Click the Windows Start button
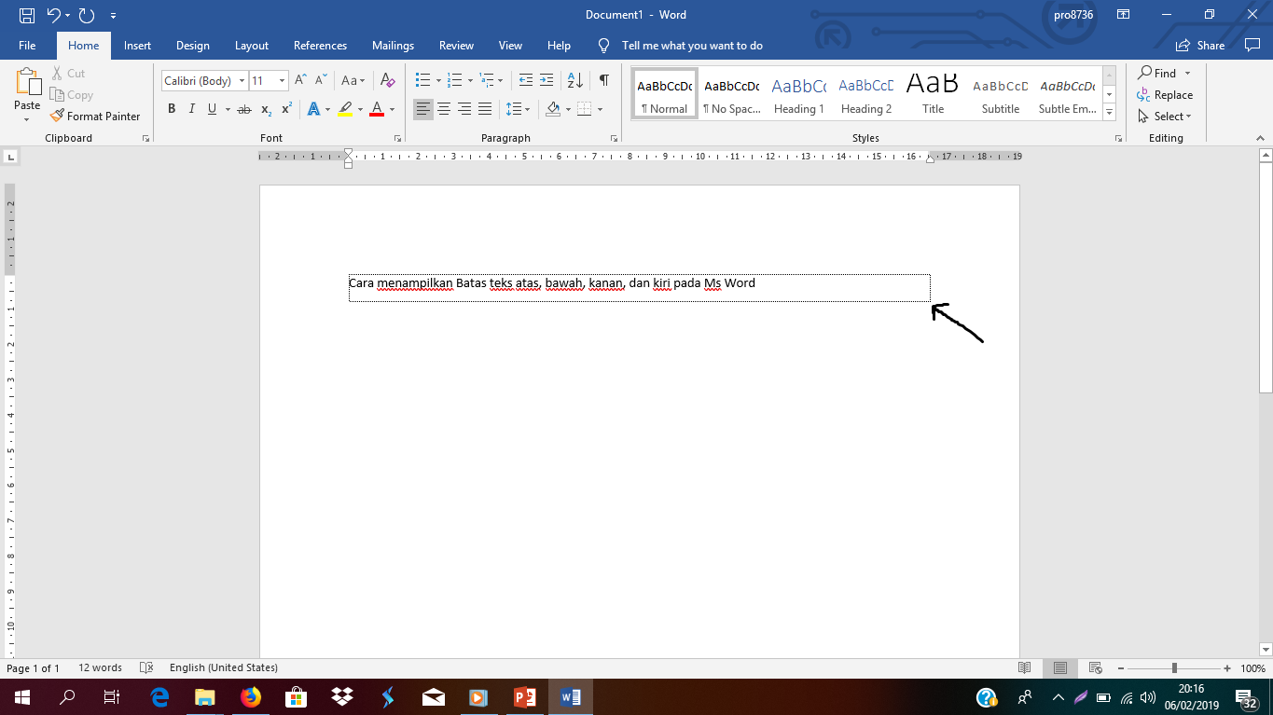1273x715 pixels. (21, 696)
